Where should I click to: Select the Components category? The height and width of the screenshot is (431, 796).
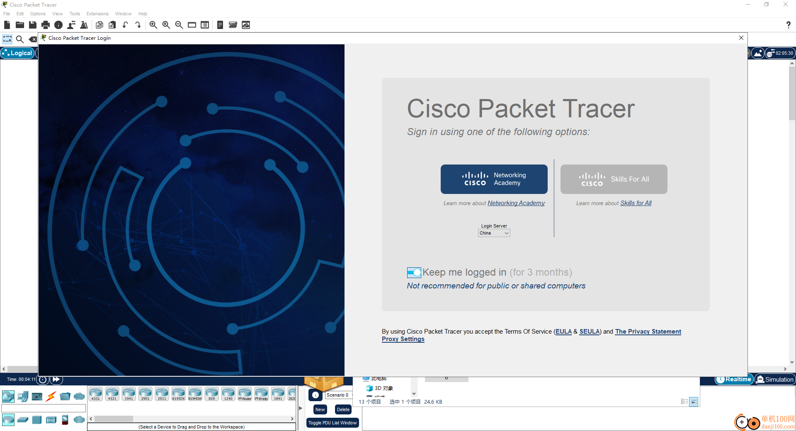[x=37, y=397]
